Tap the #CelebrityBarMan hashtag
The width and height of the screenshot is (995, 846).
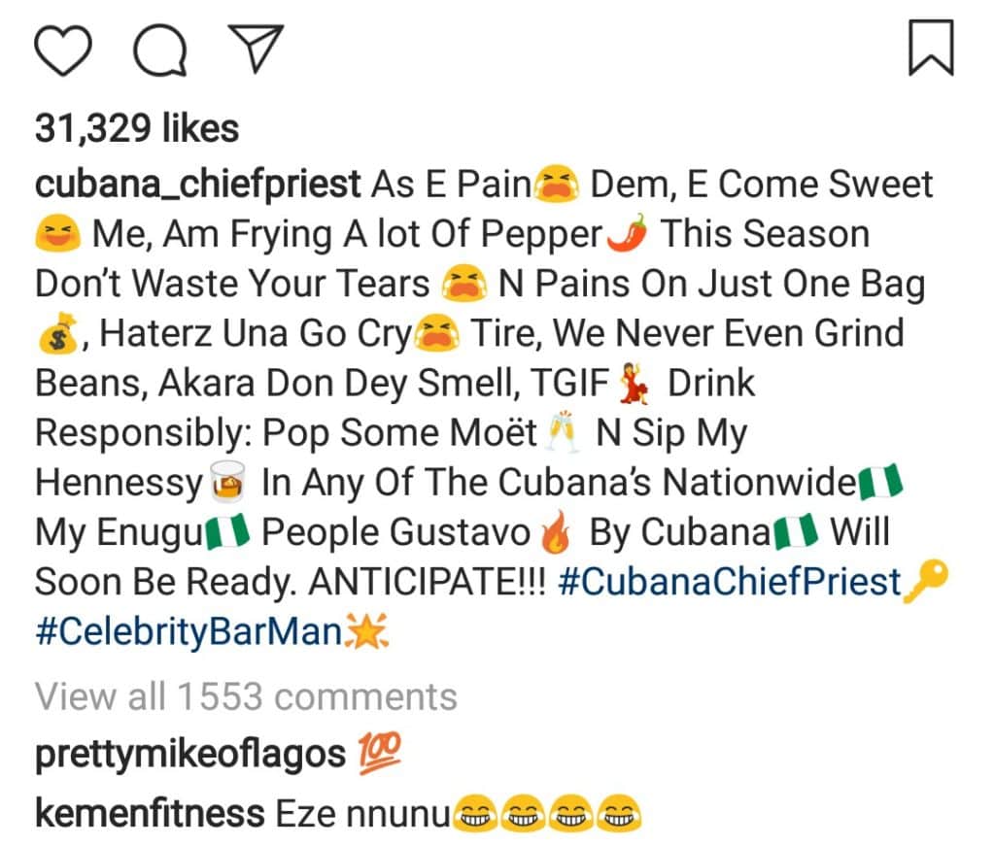(x=190, y=632)
